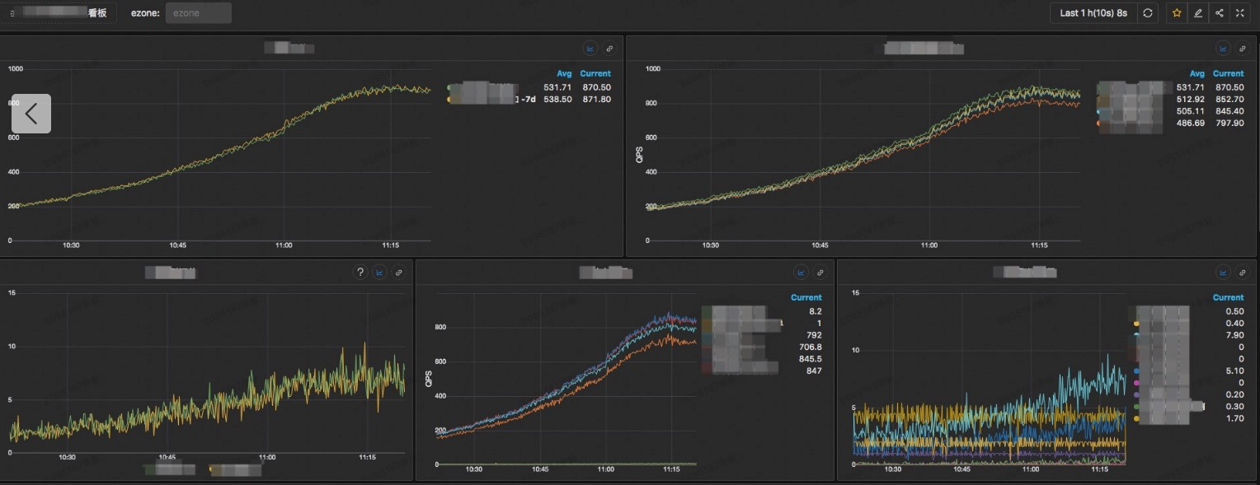This screenshot has height=485, width=1260.
Task: Enter fullscreen with the expand arrows icon
Action: [x=1239, y=13]
